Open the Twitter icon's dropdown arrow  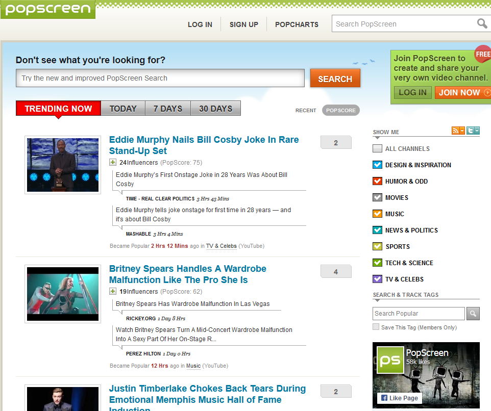coord(476,130)
